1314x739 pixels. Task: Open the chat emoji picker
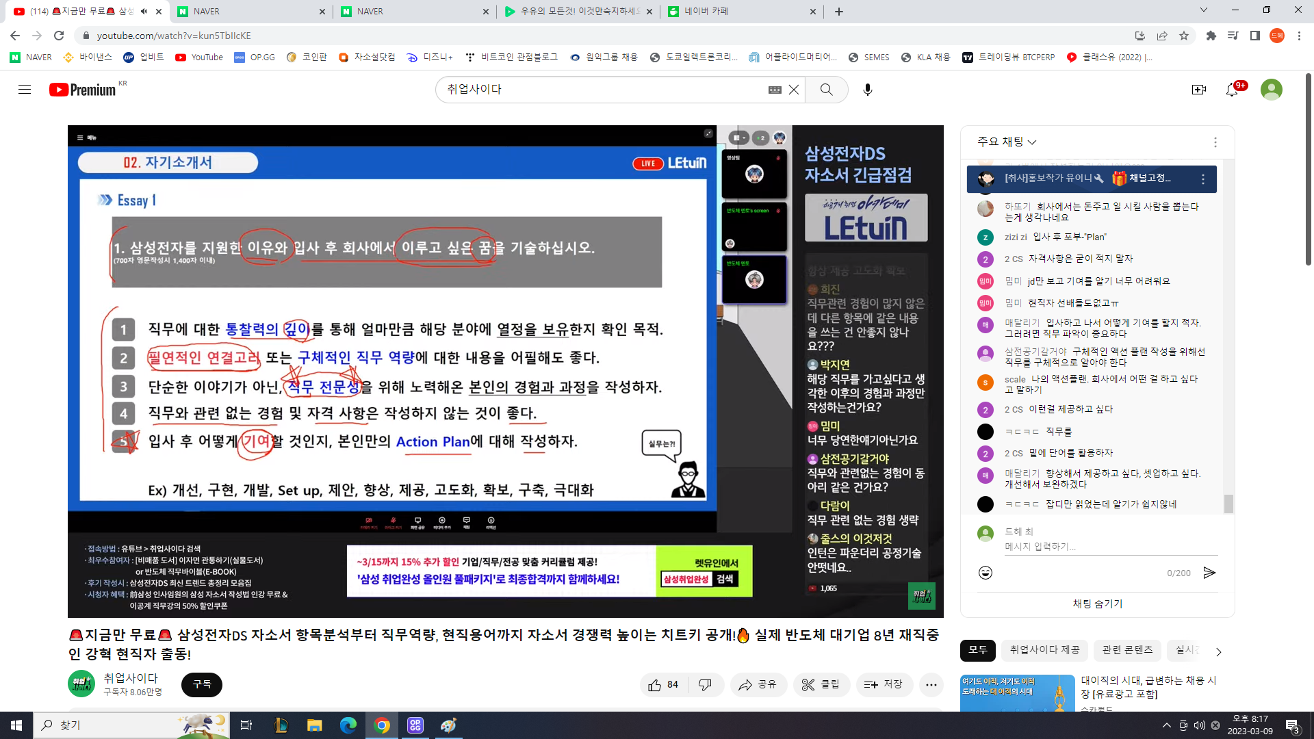coord(985,573)
